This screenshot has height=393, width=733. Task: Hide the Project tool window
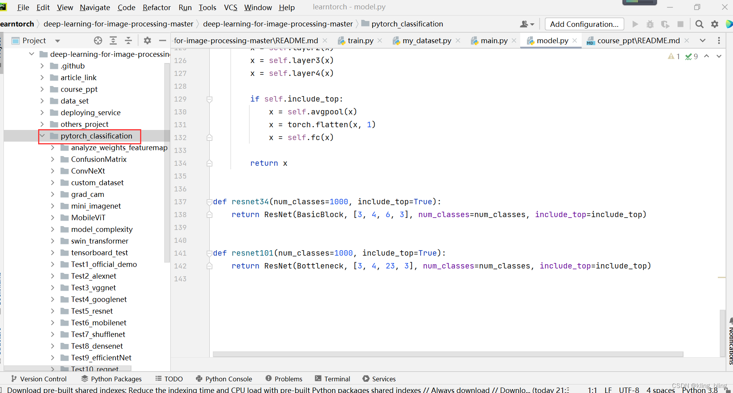click(x=163, y=40)
